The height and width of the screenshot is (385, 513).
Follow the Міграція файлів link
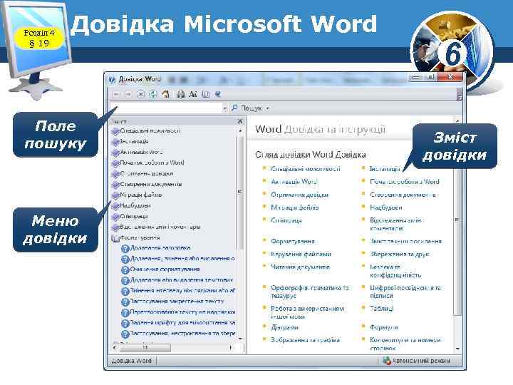295,207
